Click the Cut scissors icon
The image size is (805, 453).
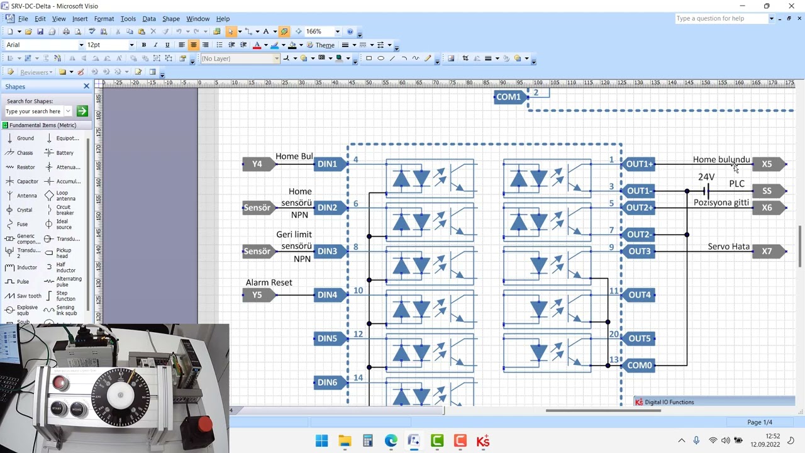point(118,31)
